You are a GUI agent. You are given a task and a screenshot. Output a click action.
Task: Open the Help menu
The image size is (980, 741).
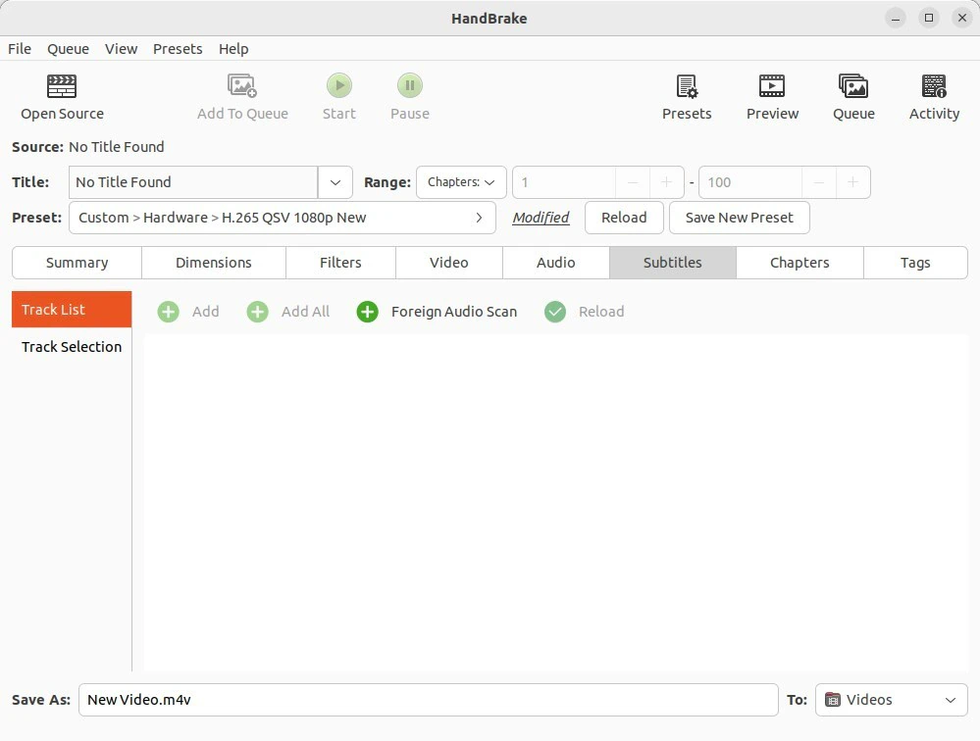pyautogui.click(x=233, y=49)
